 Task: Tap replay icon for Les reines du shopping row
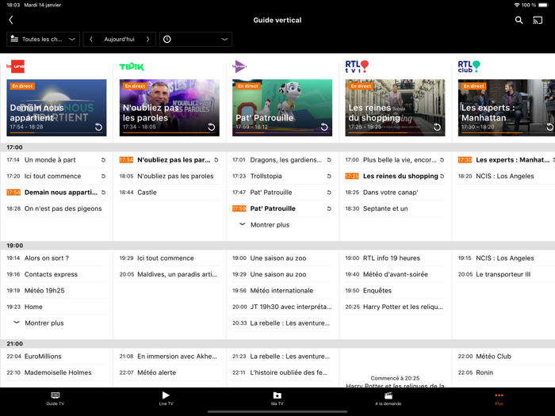point(442,176)
